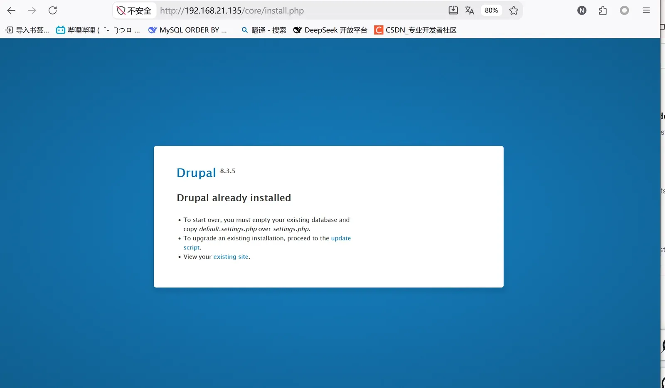Screen dimensions: 665x388
Task: Reload the install.php page
Action: click(53, 10)
